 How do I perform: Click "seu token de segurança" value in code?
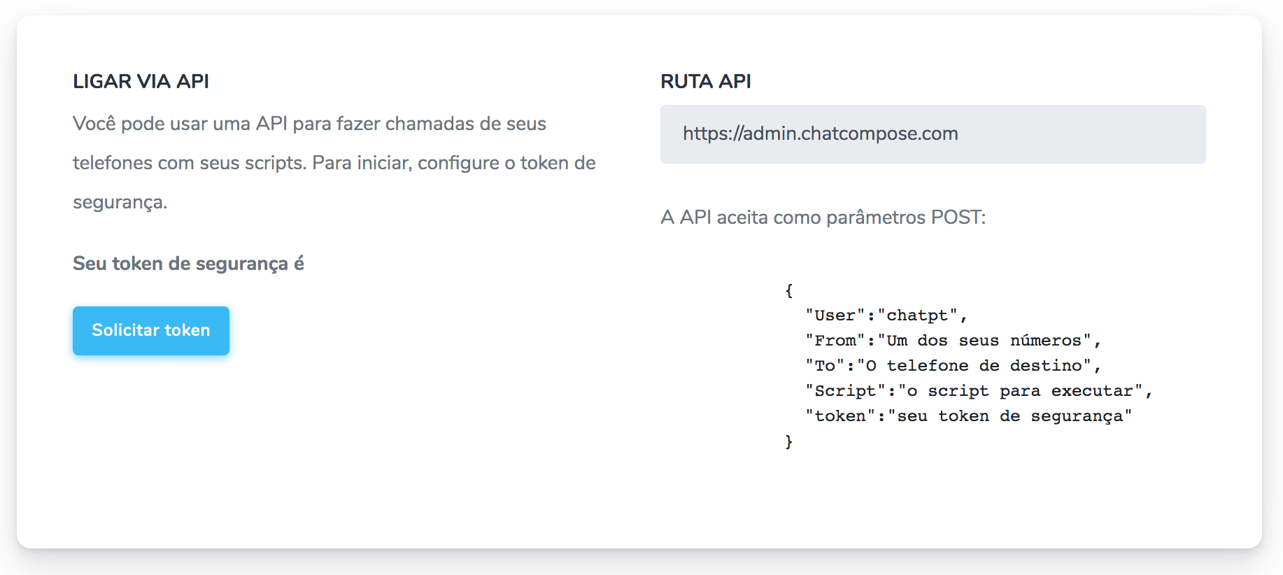click(1009, 416)
